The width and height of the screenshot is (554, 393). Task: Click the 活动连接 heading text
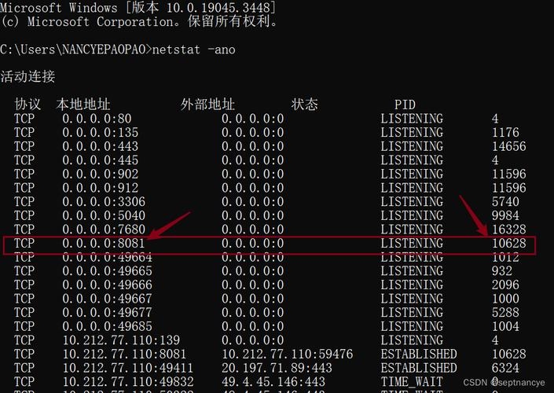28,77
